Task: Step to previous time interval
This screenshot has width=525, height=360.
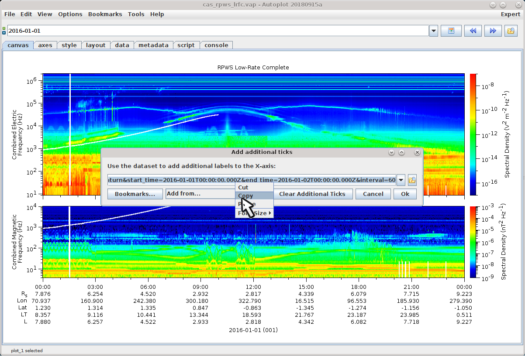Action: tap(473, 31)
